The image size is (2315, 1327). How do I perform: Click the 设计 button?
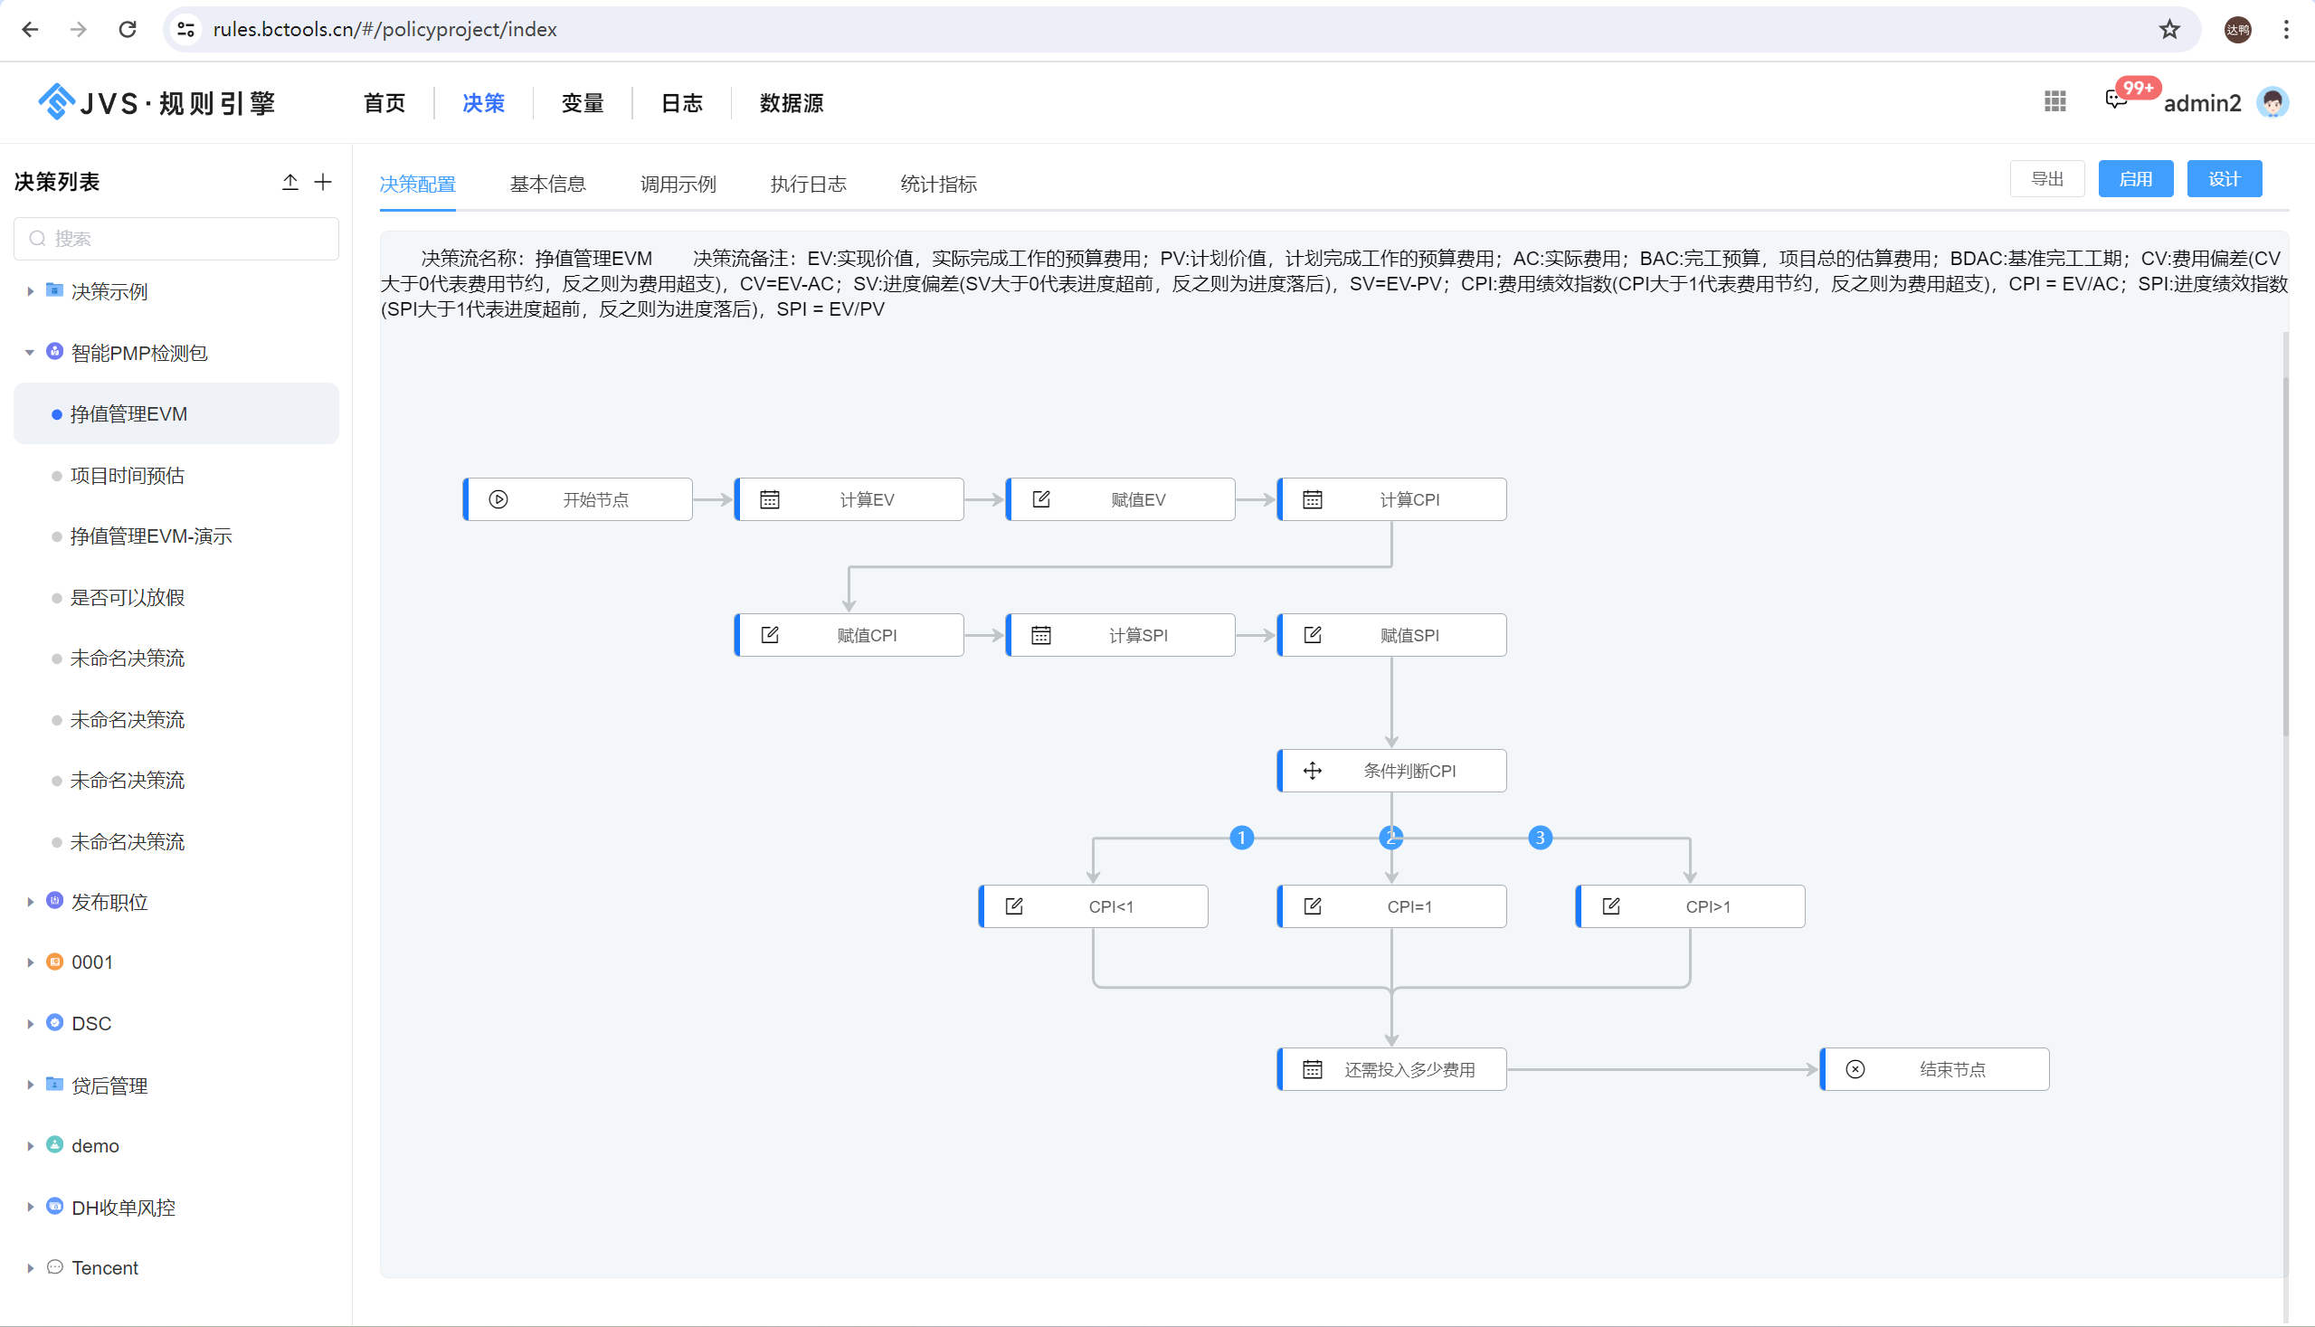[2223, 179]
